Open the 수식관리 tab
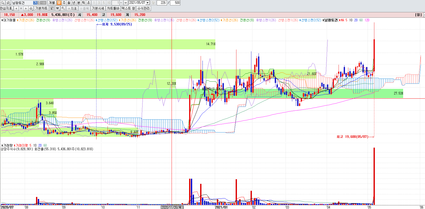 [x=143, y=8]
